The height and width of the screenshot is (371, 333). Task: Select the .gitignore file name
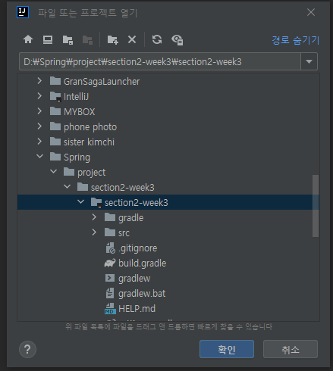pos(137,248)
